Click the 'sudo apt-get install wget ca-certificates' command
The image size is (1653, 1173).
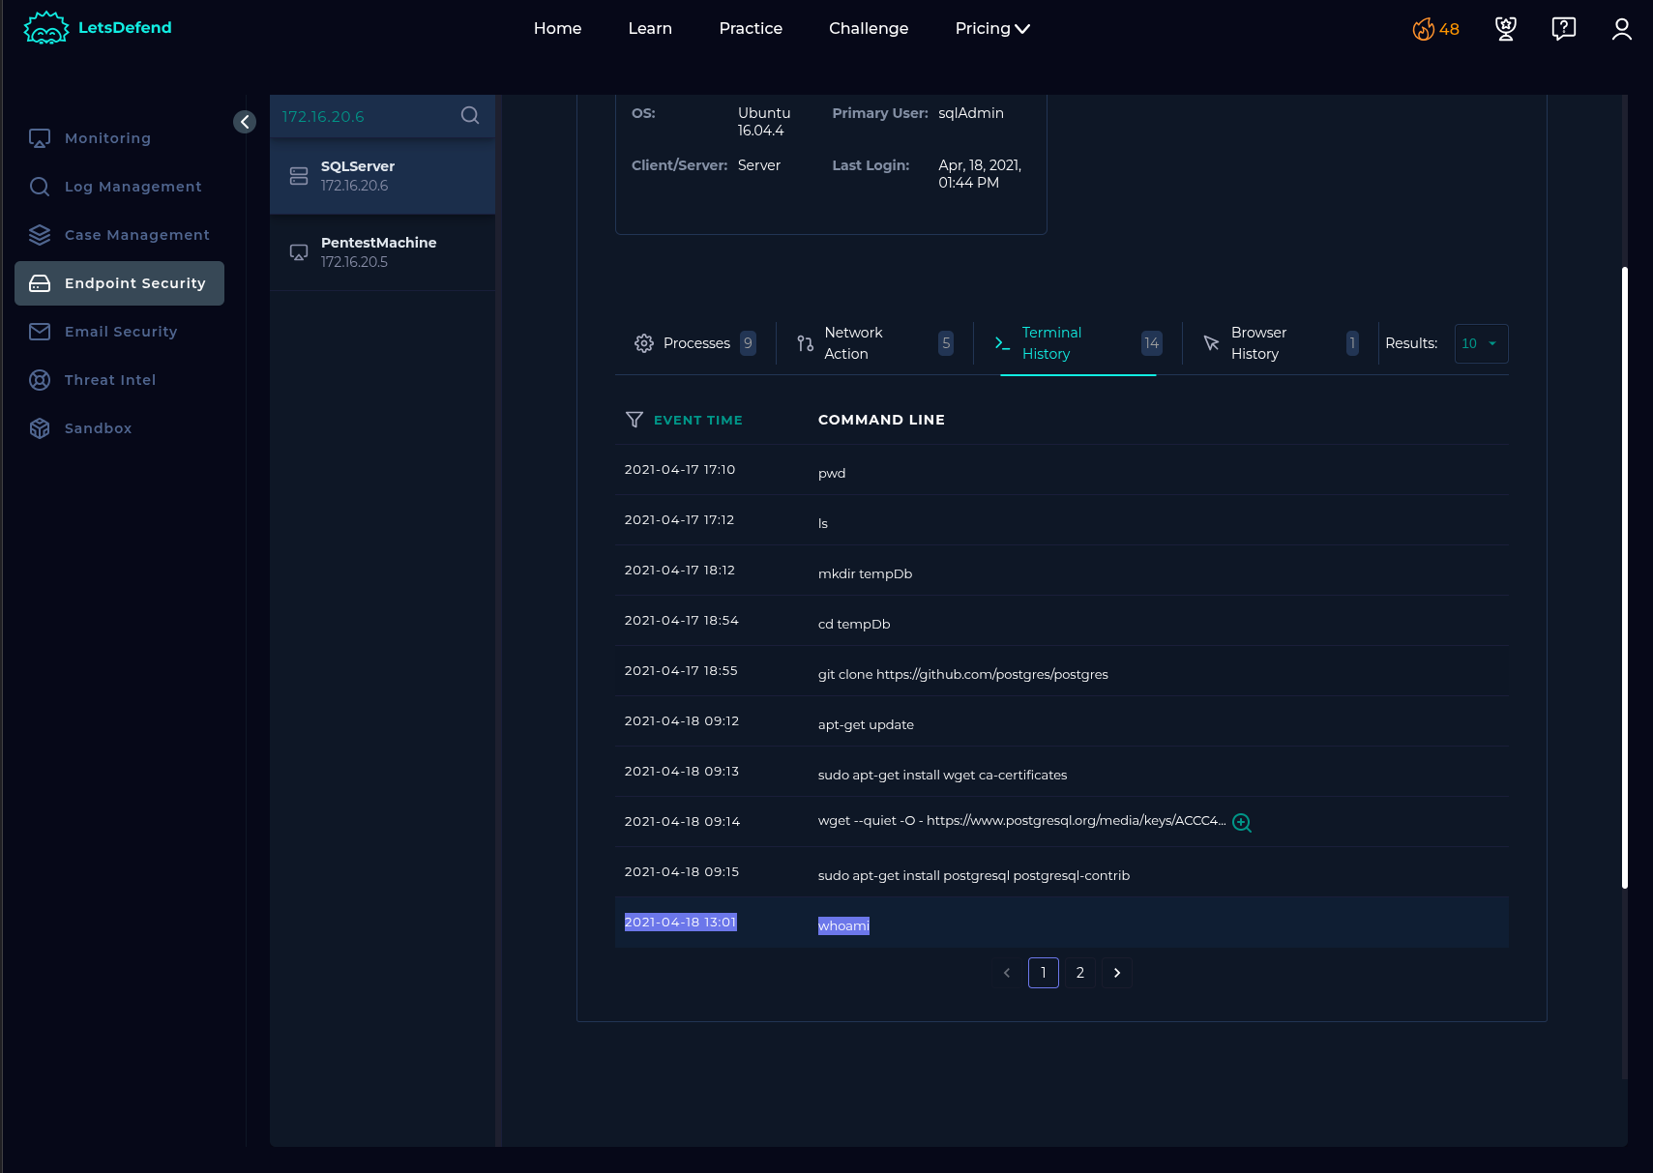click(943, 775)
